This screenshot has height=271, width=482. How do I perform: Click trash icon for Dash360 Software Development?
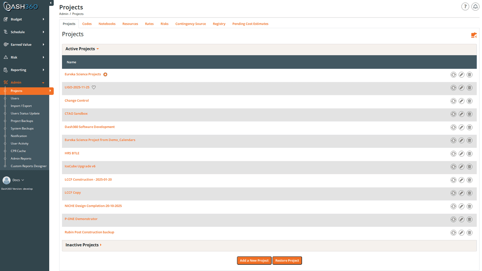469,127
